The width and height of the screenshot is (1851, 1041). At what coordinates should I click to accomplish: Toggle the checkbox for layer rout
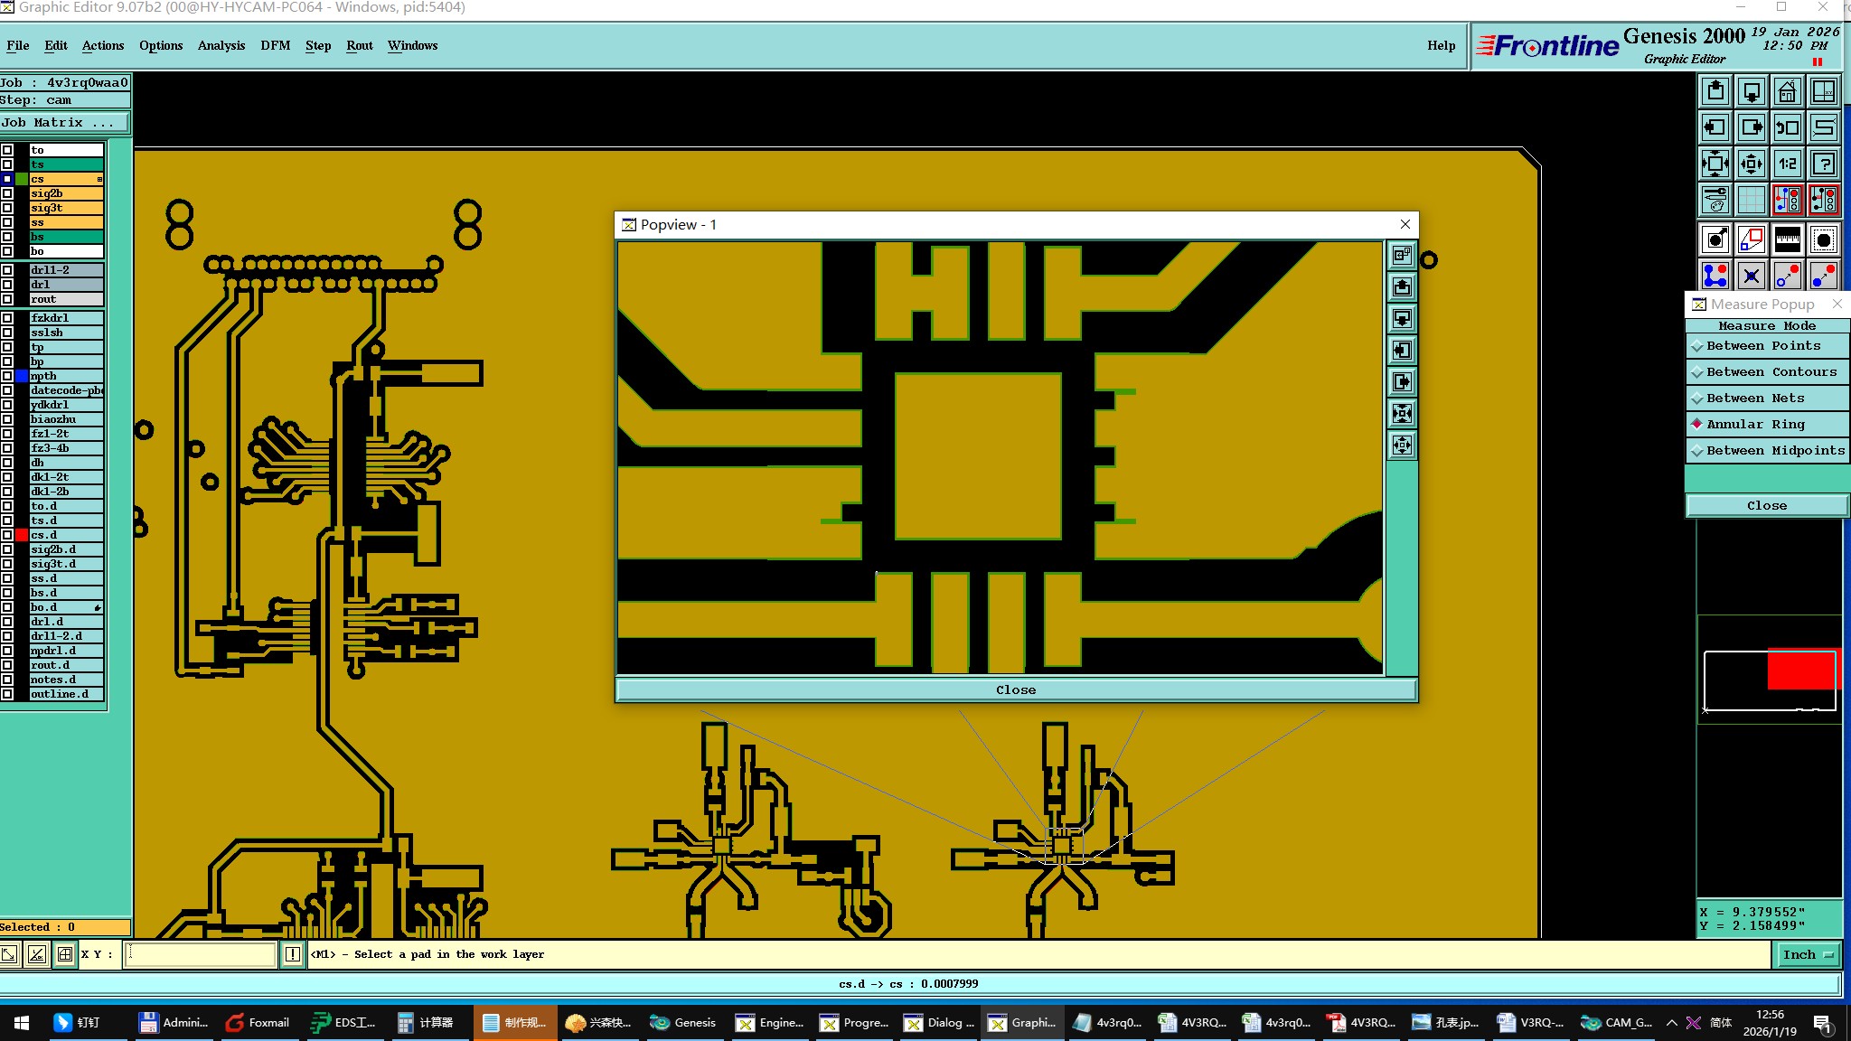point(7,299)
